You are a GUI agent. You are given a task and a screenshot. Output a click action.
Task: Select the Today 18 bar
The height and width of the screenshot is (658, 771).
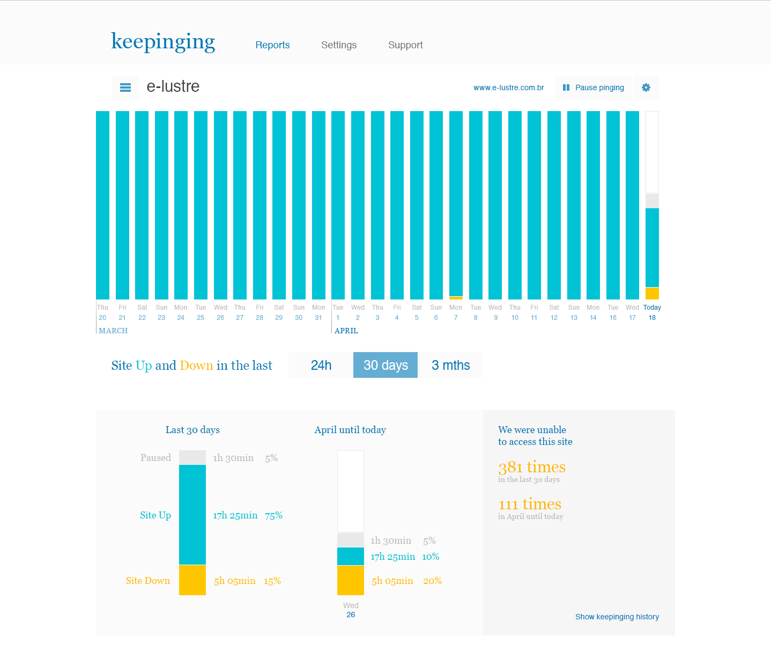pos(652,205)
